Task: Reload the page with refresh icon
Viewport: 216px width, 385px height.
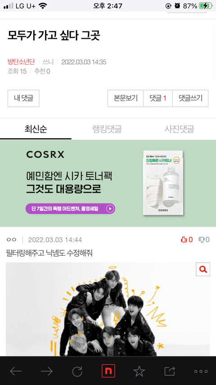Action: click(77, 371)
